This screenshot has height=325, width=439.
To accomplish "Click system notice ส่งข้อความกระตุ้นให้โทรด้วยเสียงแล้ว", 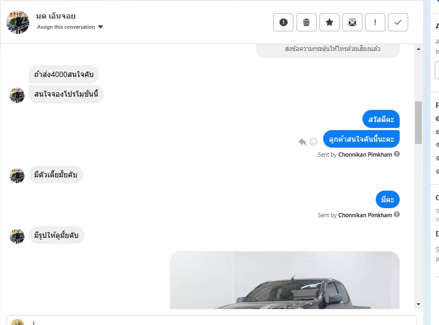I will (x=332, y=49).
